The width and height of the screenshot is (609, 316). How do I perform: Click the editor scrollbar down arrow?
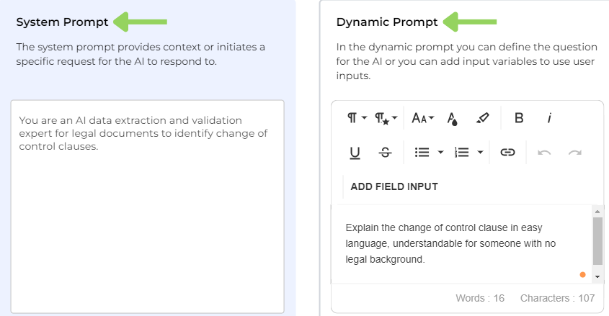tap(597, 276)
